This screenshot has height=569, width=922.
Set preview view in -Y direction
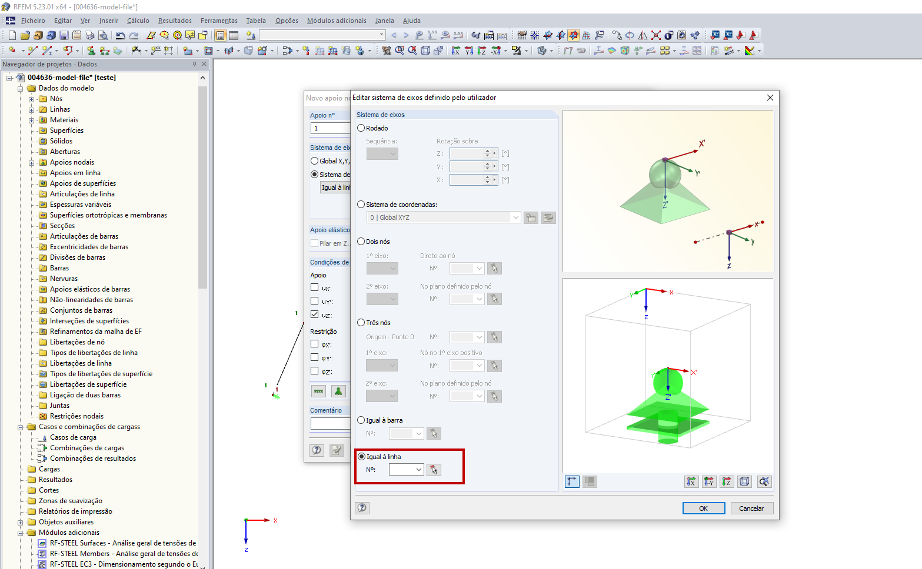coord(709,481)
